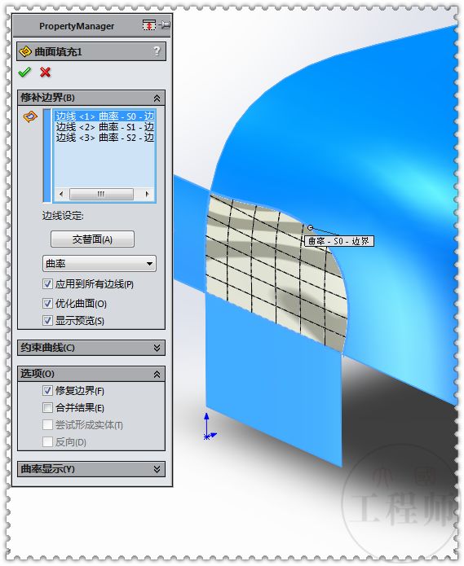Toggle 显示预览 checkbox
The width and height of the screenshot is (464, 566).
coord(47,320)
